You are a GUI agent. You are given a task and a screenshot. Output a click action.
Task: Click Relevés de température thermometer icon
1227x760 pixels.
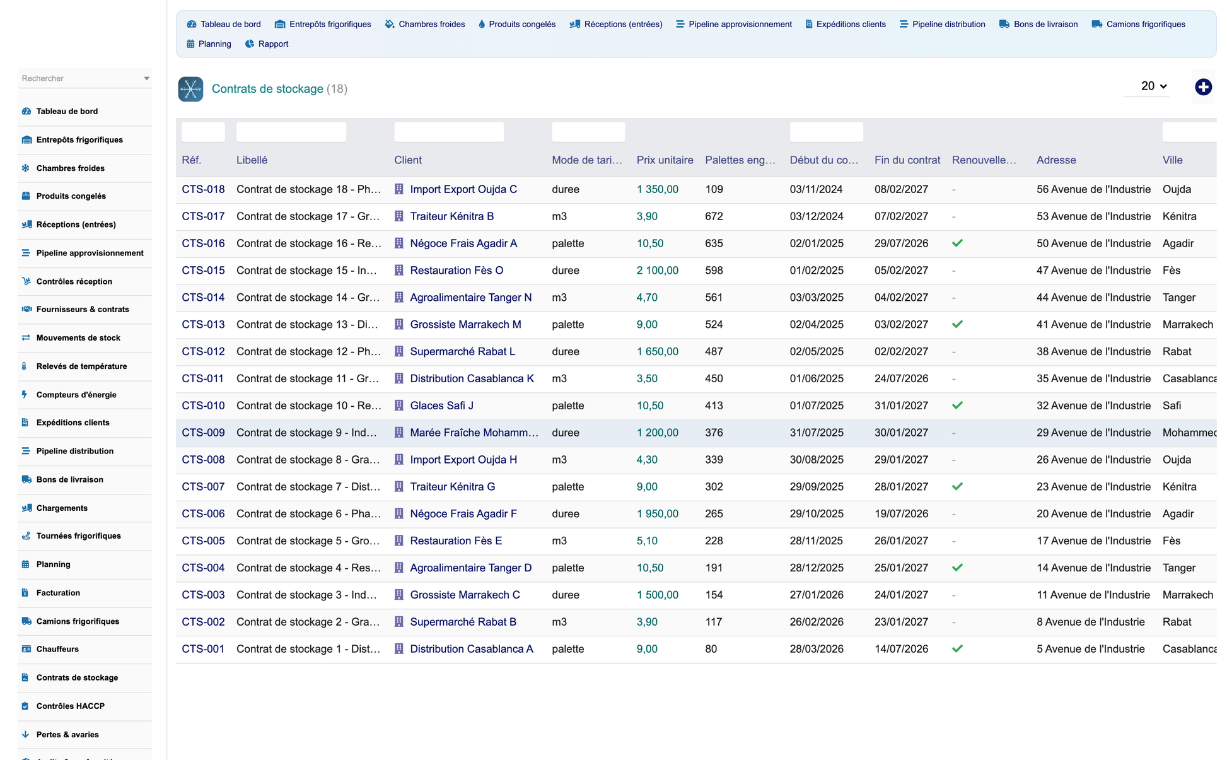coord(25,366)
